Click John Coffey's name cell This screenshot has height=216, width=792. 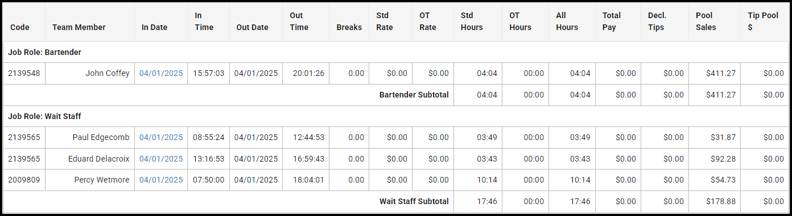pos(90,73)
